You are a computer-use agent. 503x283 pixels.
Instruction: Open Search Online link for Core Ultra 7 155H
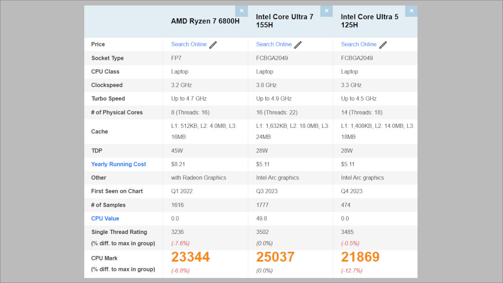[274, 44]
